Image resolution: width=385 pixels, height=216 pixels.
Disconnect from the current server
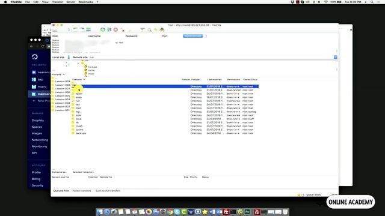coord(123,30)
